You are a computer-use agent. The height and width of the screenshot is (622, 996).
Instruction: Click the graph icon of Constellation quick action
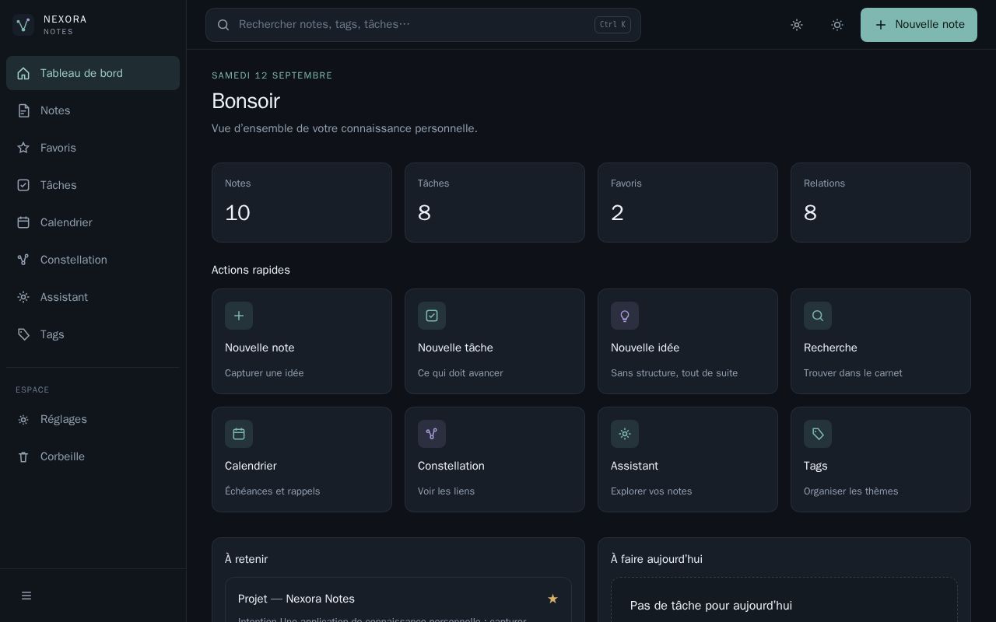click(432, 434)
